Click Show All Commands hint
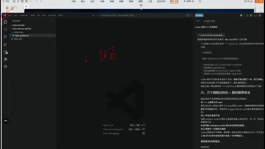The width and height of the screenshot is (265, 149). pos(113,130)
